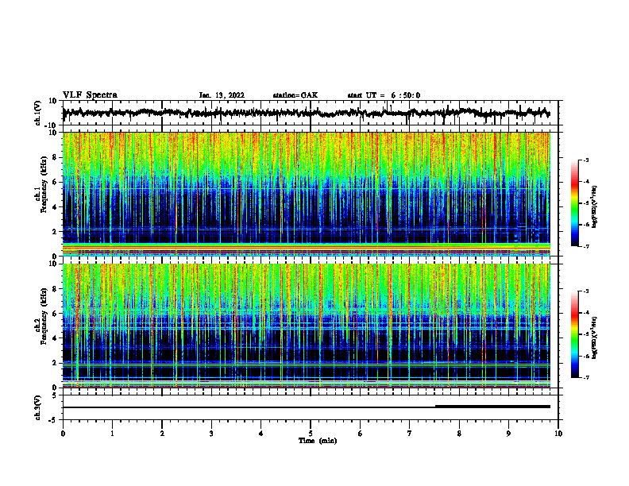This screenshot has width=629, height=486.
Task: Click the "ch.1(V)" waveform axis label
Action: (x=38, y=113)
